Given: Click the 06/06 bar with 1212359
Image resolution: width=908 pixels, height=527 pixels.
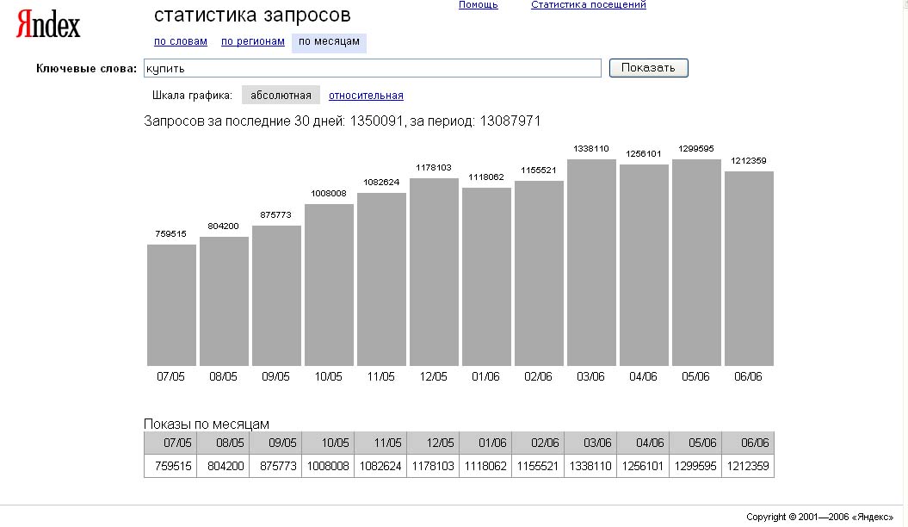Looking at the screenshot, I should click(749, 269).
